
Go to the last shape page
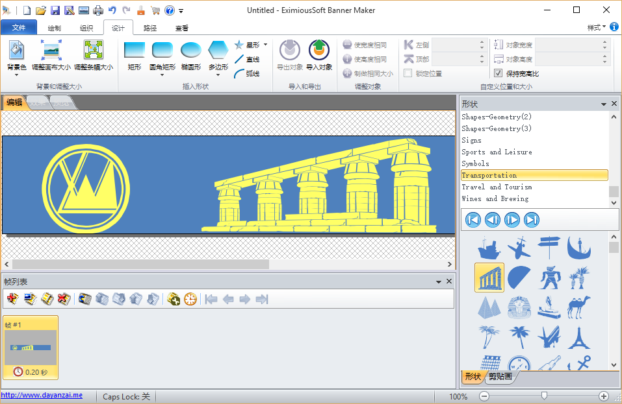pos(532,220)
